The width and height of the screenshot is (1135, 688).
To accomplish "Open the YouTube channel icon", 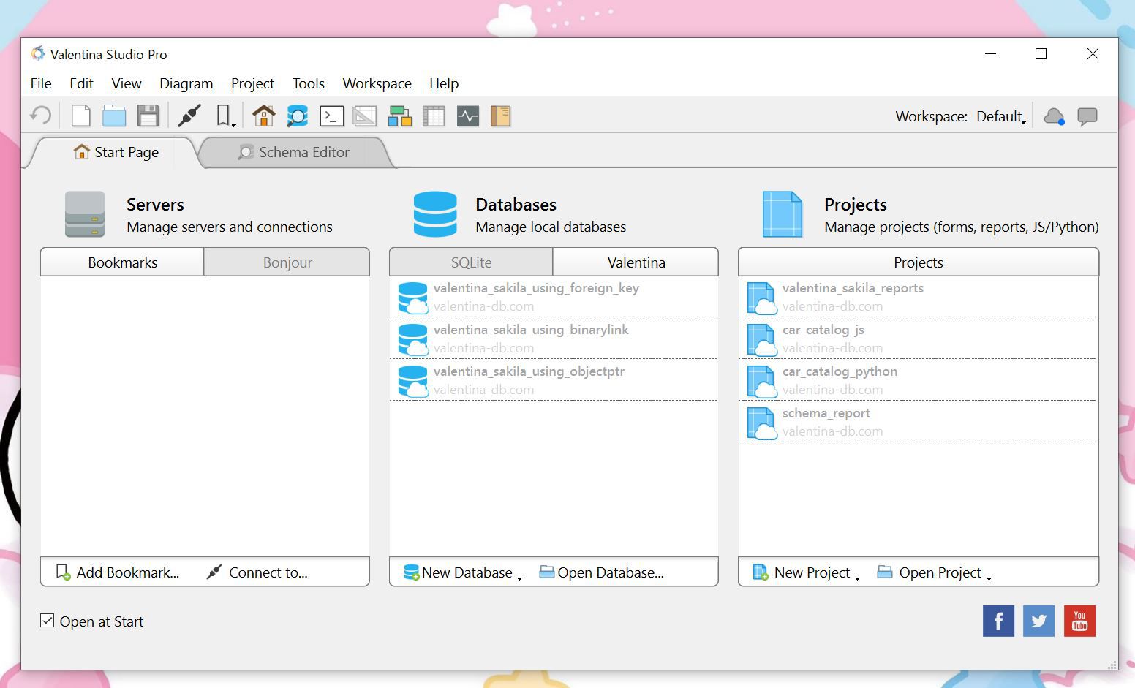I will (x=1079, y=621).
